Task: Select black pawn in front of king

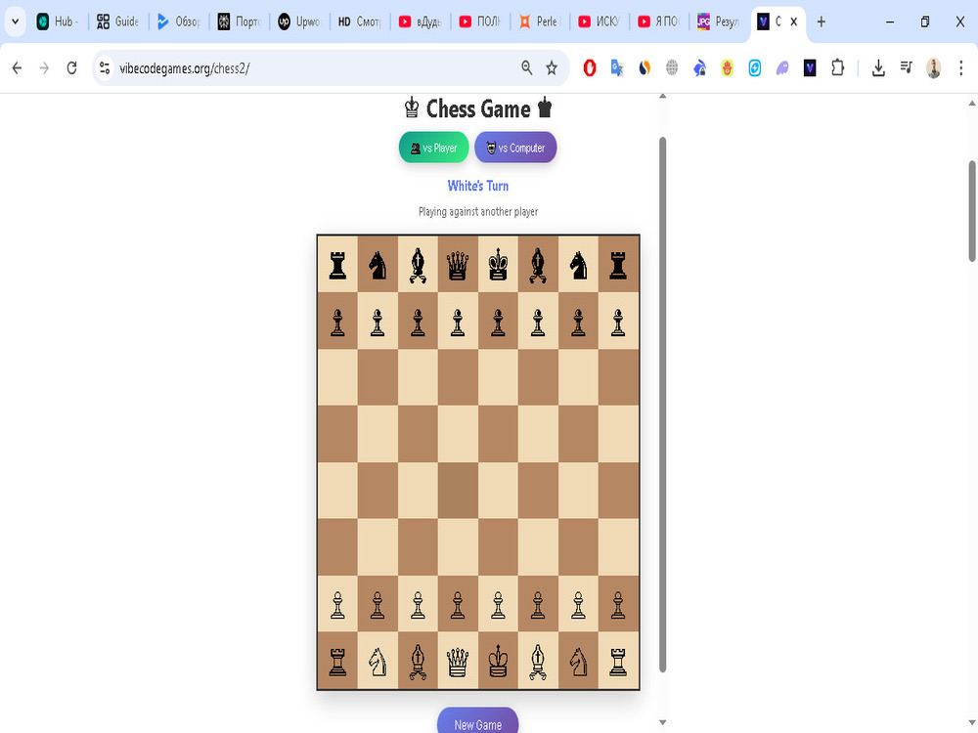Action: point(498,322)
